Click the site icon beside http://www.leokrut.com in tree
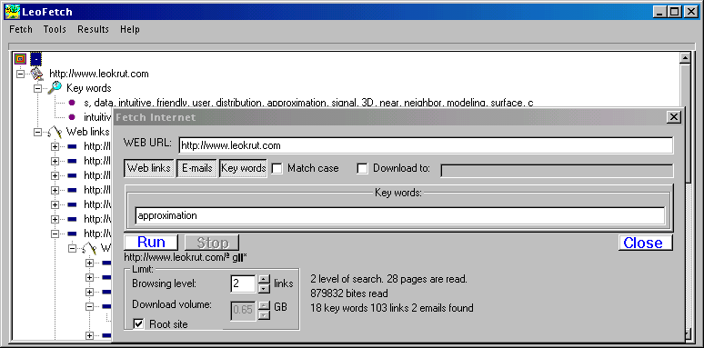 click(x=37, y=74)
